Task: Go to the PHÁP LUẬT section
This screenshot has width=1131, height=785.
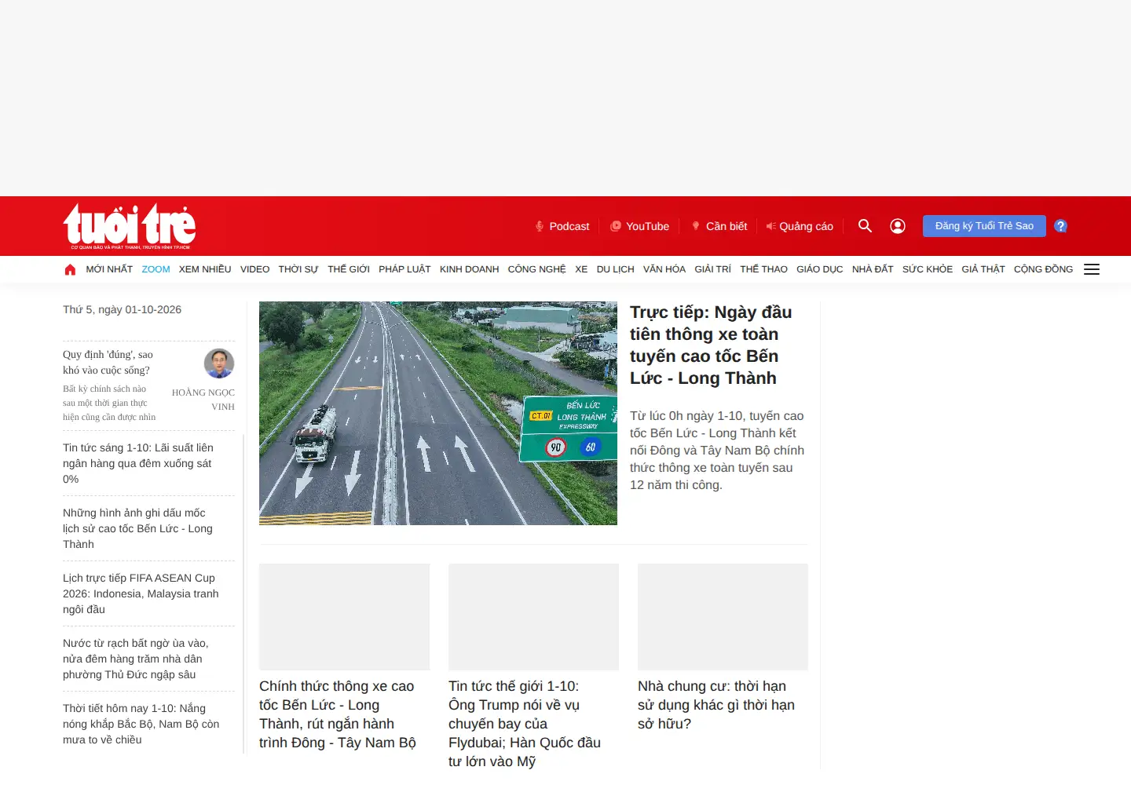Action: click(x=404, y=269)
